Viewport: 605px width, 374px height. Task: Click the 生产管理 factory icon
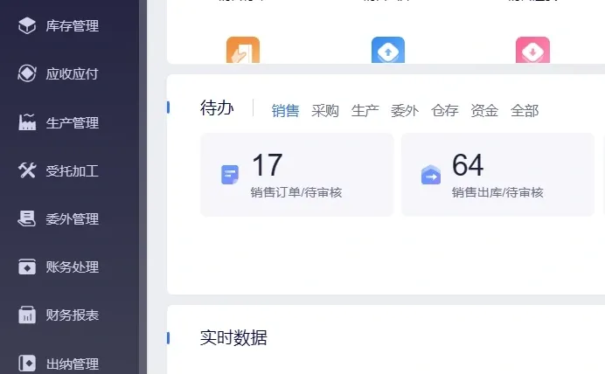coord(27,122)
